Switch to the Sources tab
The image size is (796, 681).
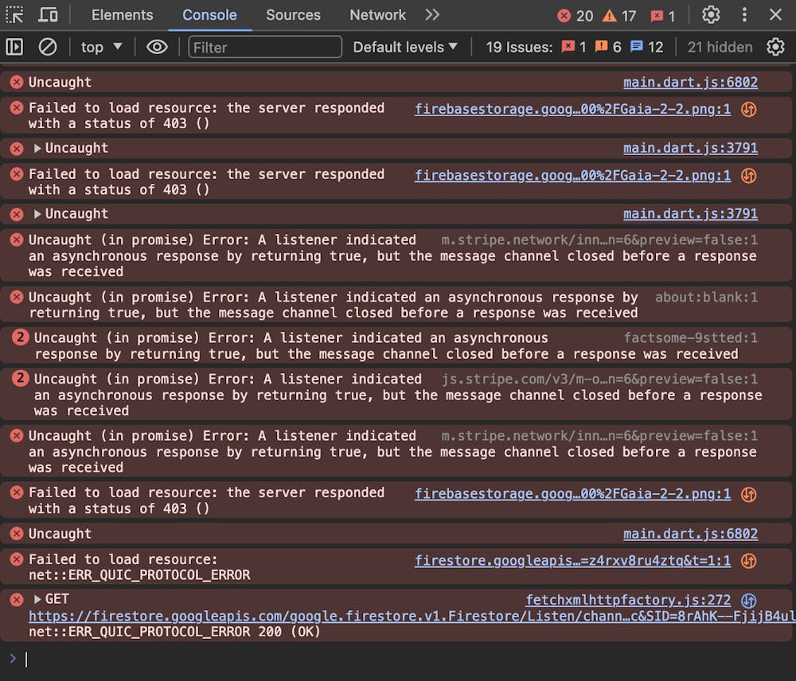coord(293,15)
